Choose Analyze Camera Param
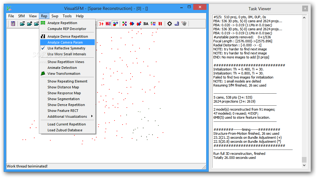 click(x=67, y=42)
